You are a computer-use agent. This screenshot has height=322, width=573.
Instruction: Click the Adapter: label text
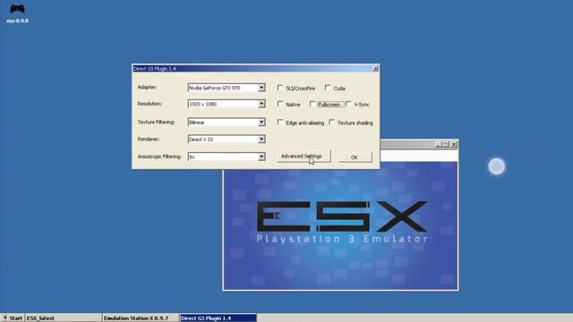coord(147,88)
